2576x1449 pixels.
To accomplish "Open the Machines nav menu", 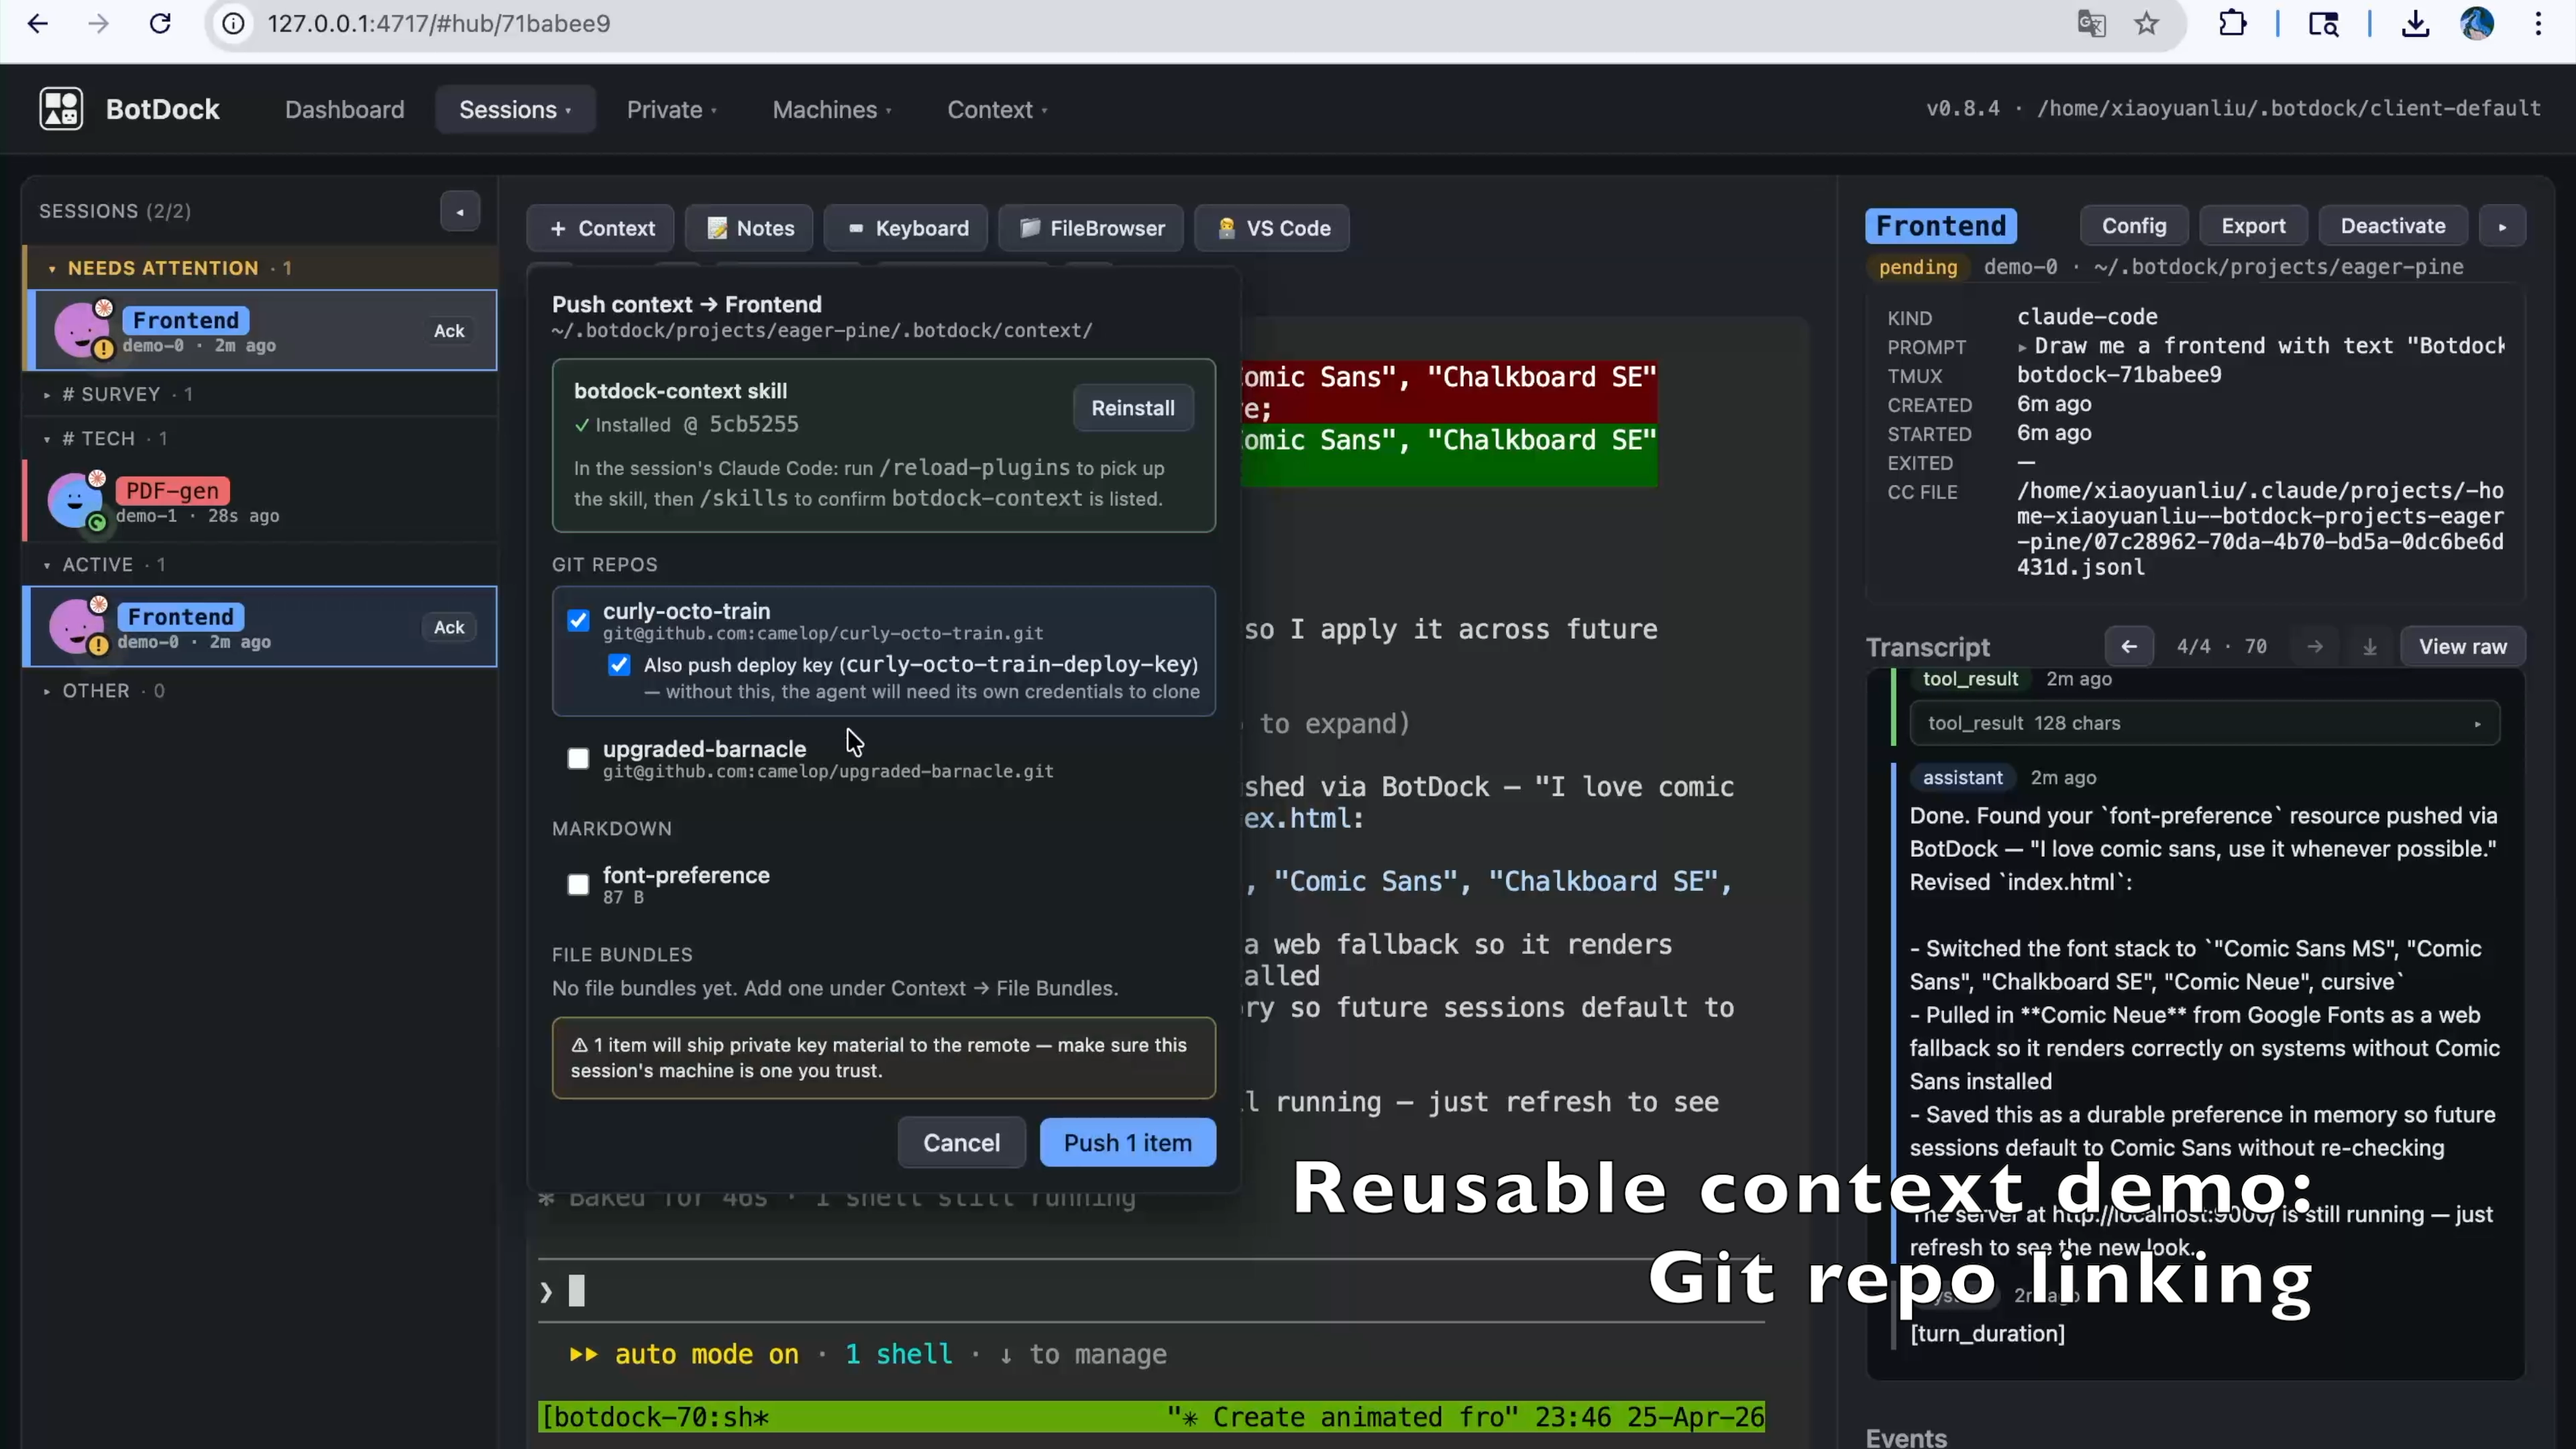I will pyautogui.click(x=831, y=110).
